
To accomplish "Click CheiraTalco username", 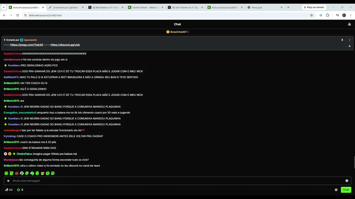I will click(24, 154).
